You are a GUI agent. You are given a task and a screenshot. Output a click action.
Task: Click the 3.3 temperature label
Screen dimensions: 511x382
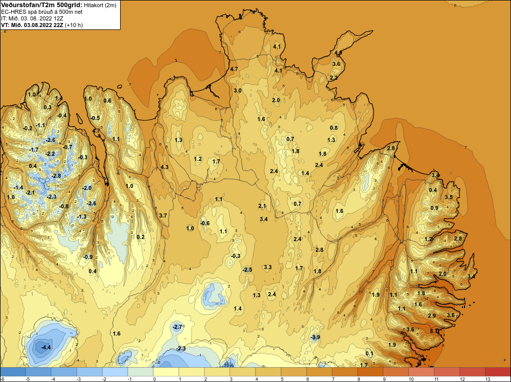pyautogui.click(x=268, y=267)
